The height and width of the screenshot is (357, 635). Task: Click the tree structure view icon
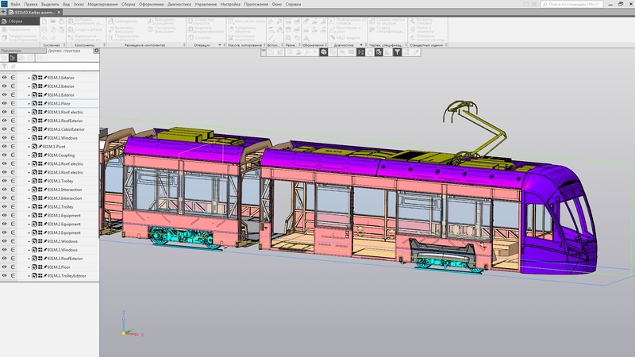coord(13,58)
